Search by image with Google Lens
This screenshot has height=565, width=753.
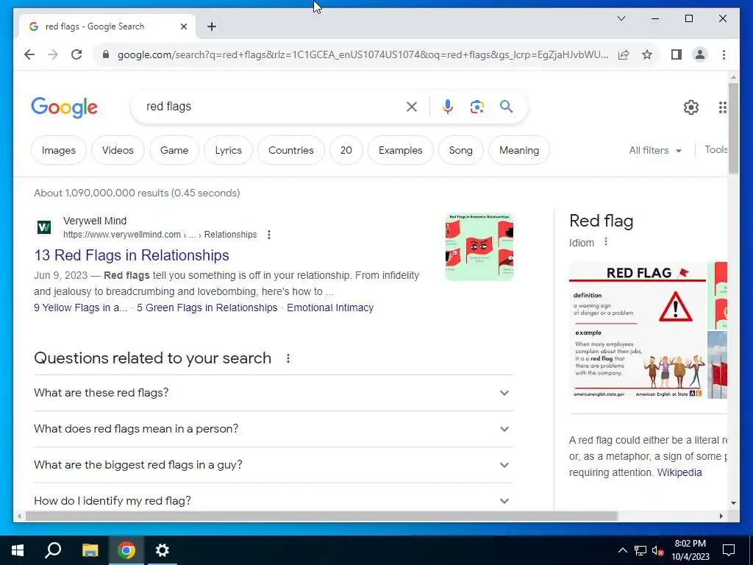[477, 107]
